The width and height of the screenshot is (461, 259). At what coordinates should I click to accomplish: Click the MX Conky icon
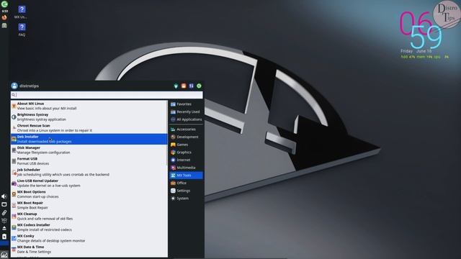14,238
